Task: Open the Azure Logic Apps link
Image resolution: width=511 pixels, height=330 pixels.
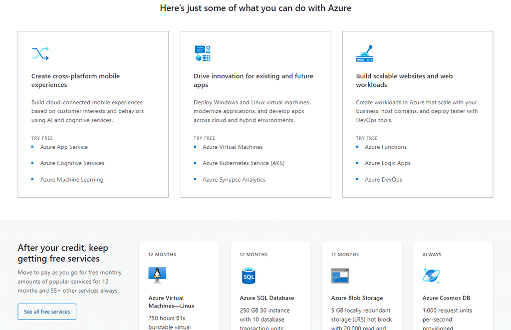Action: [387, 163]
